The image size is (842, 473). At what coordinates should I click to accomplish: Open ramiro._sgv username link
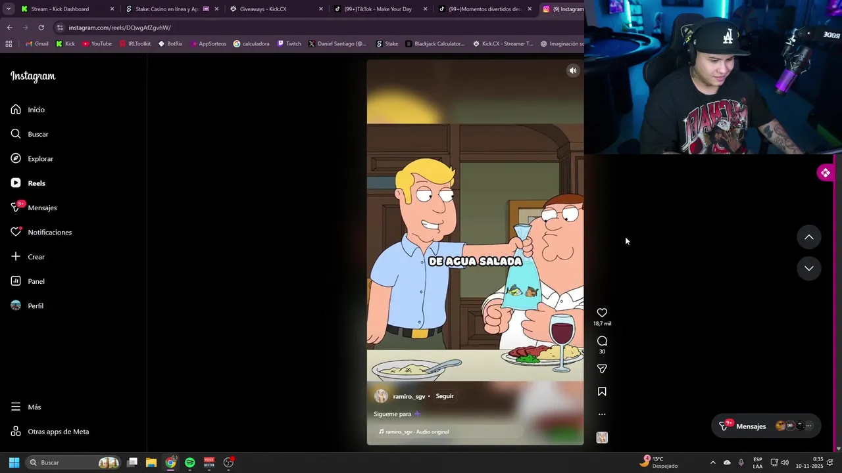tap(409, 396)
